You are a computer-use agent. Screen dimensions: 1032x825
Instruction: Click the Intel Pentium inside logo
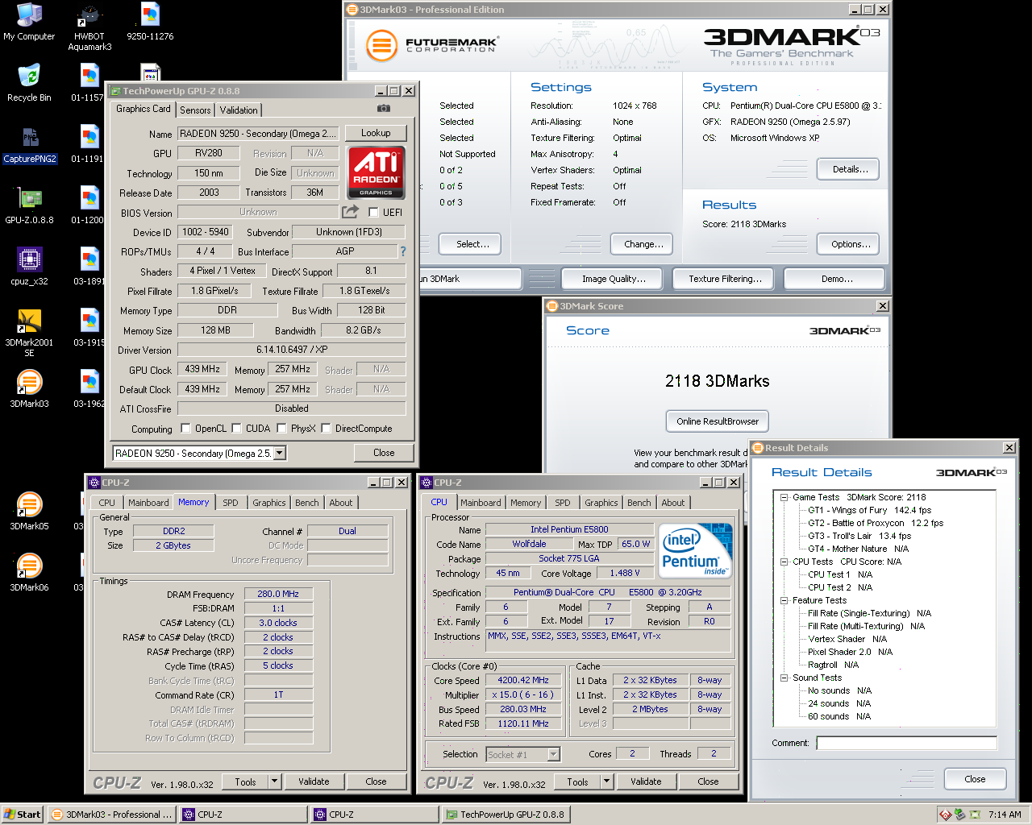(695, 551)
